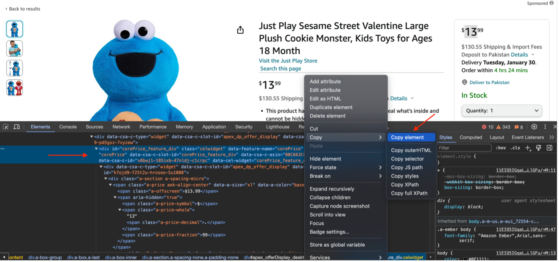
Task: Click div.a-box-inner breadcrumb
Action: (x=121, y=258)
